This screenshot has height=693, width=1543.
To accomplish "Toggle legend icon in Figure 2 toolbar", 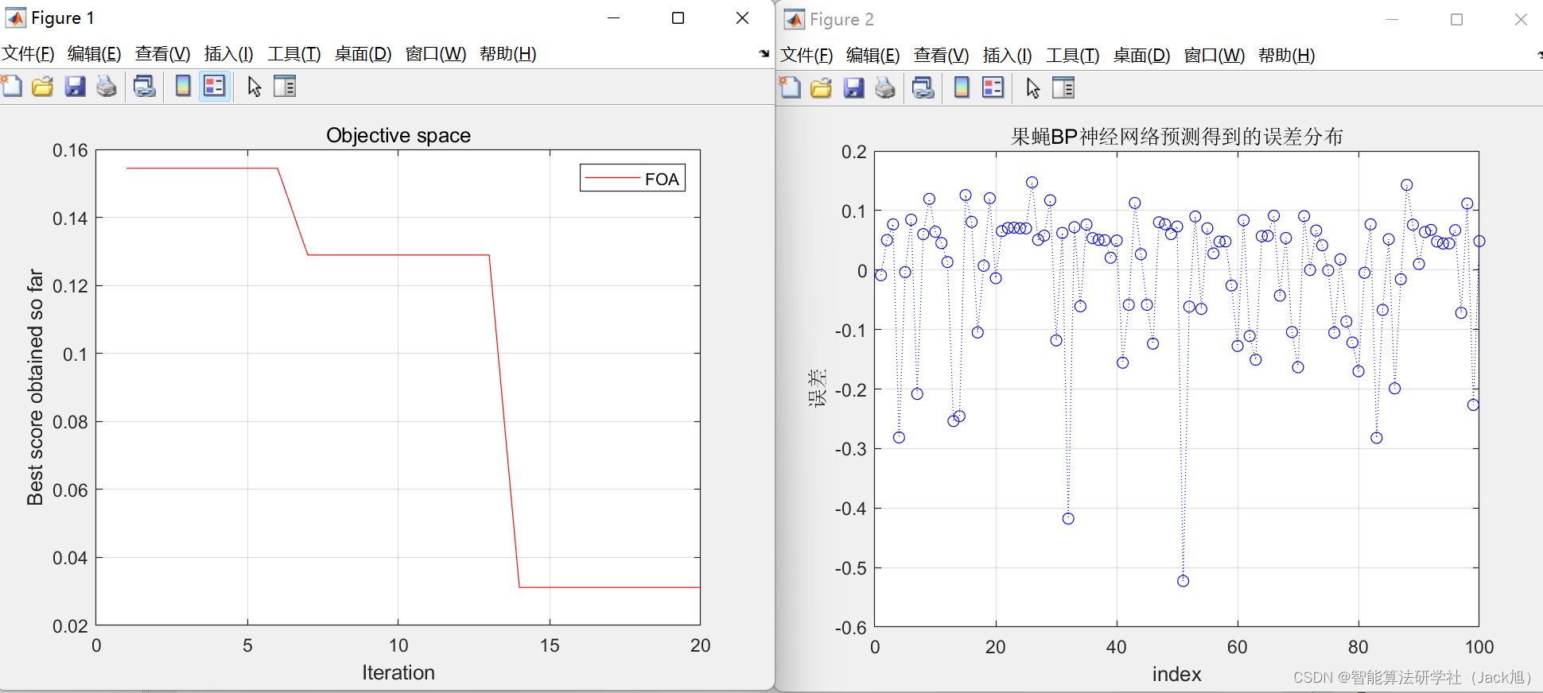I will point(993,87).
